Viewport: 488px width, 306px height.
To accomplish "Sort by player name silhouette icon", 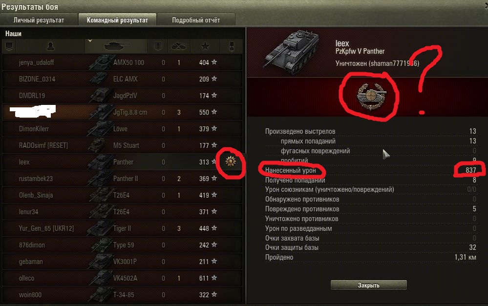I will [50, 46].
